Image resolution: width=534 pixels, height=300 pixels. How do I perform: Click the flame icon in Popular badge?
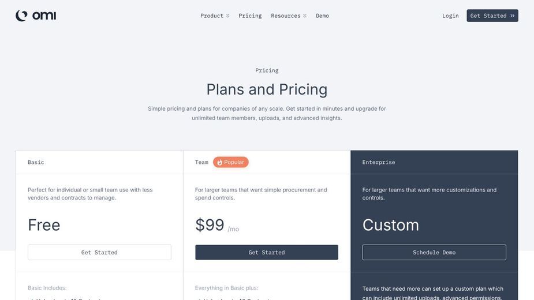click(220, 163)
